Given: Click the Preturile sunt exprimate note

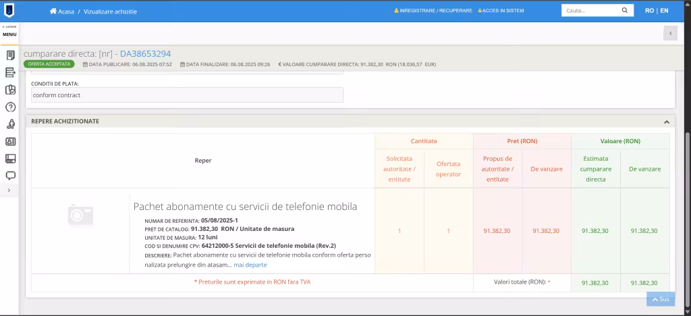Looking at the screenshot, I should click(252, 282).
